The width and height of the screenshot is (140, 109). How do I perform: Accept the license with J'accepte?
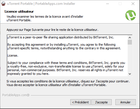coord(101,102)
